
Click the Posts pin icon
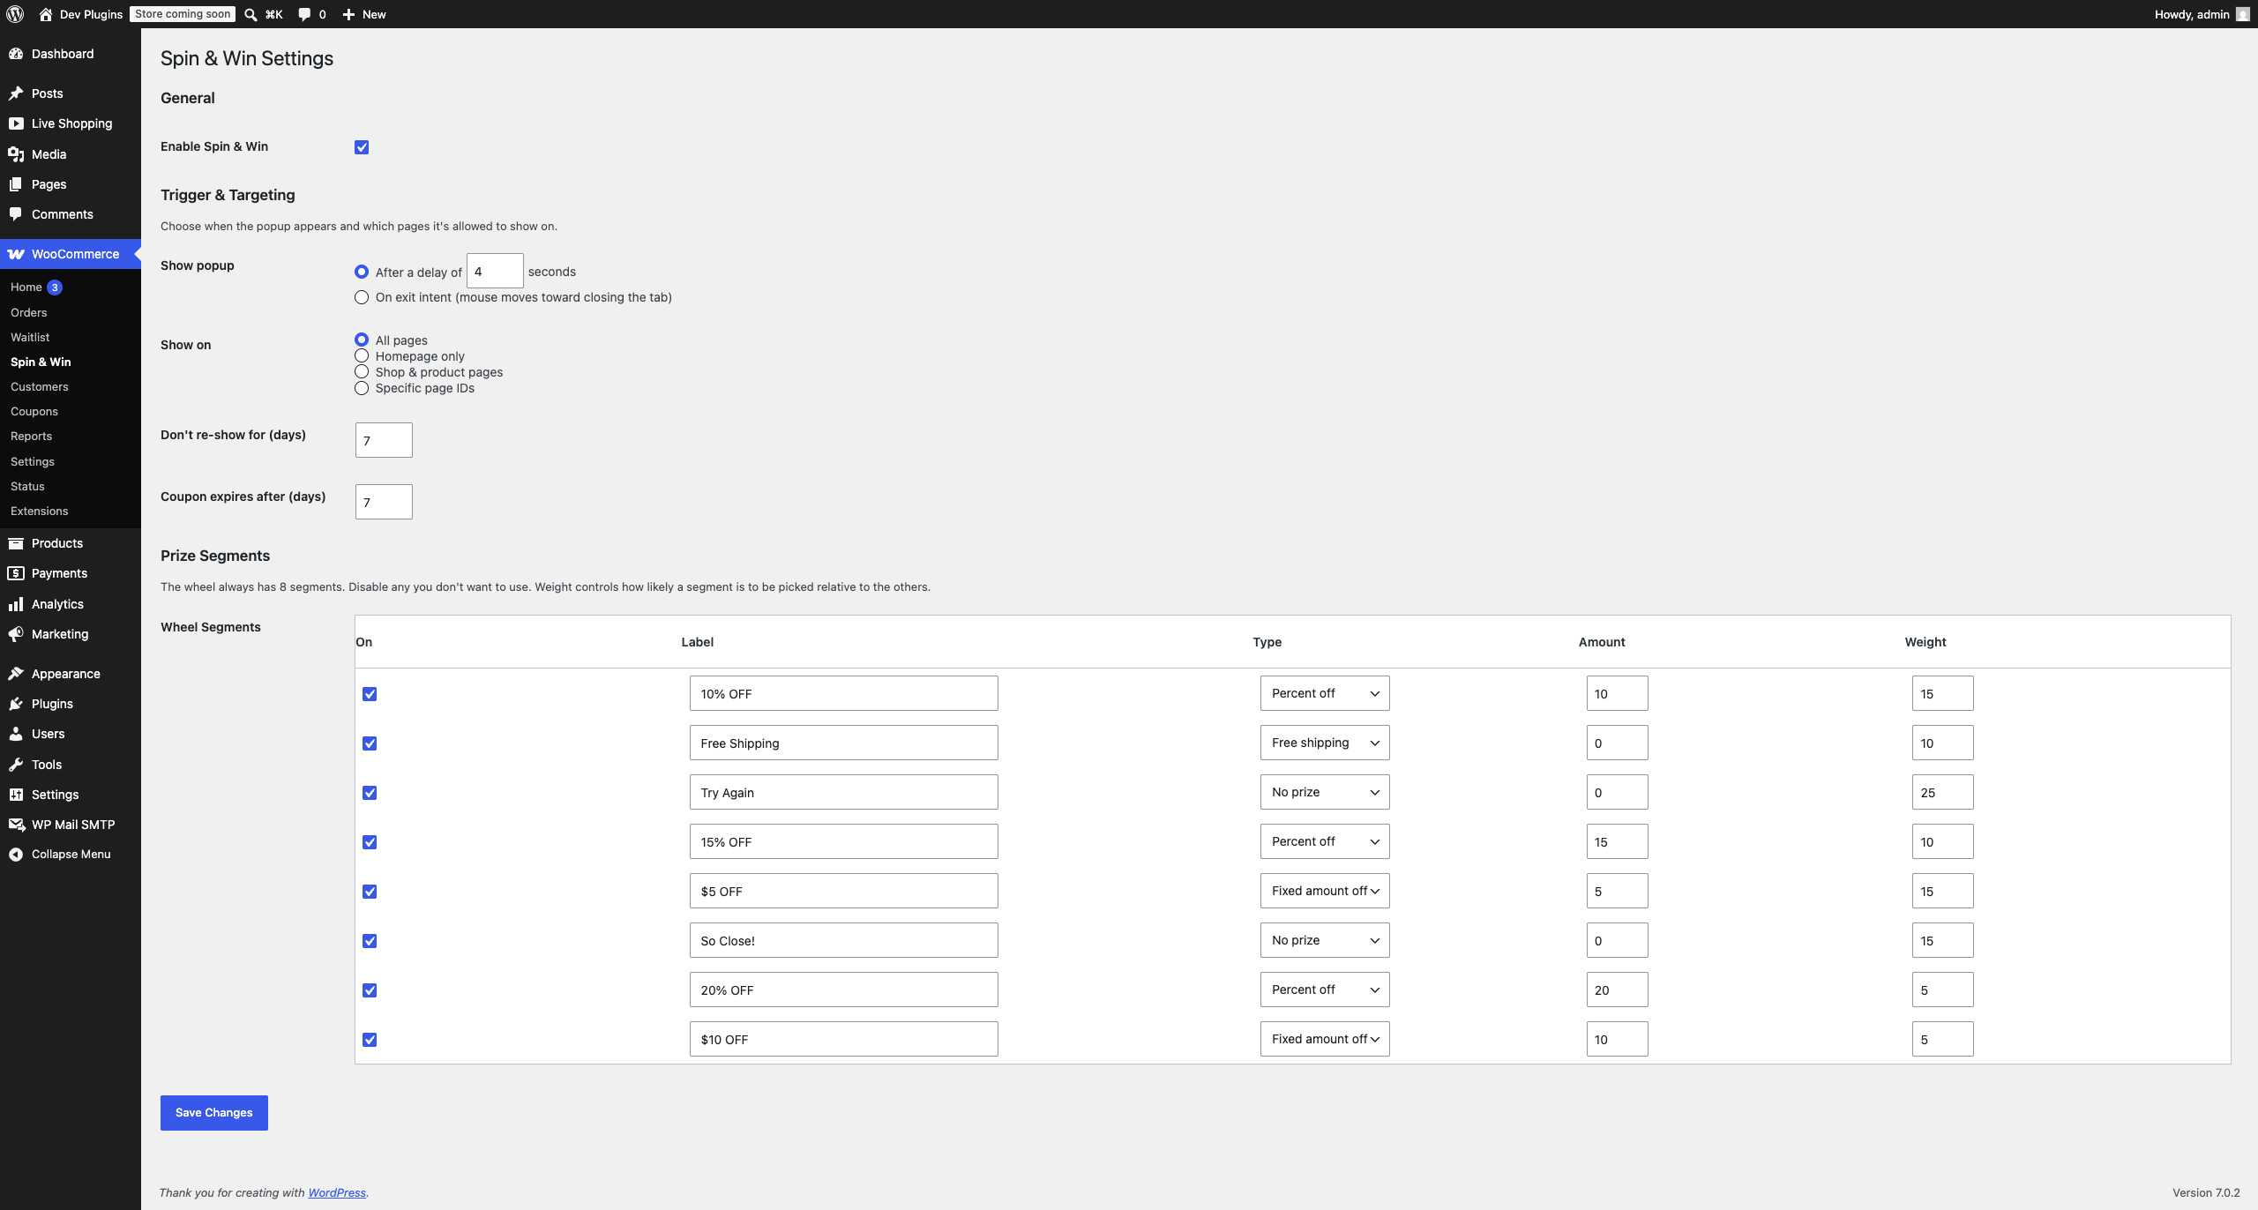16,93
